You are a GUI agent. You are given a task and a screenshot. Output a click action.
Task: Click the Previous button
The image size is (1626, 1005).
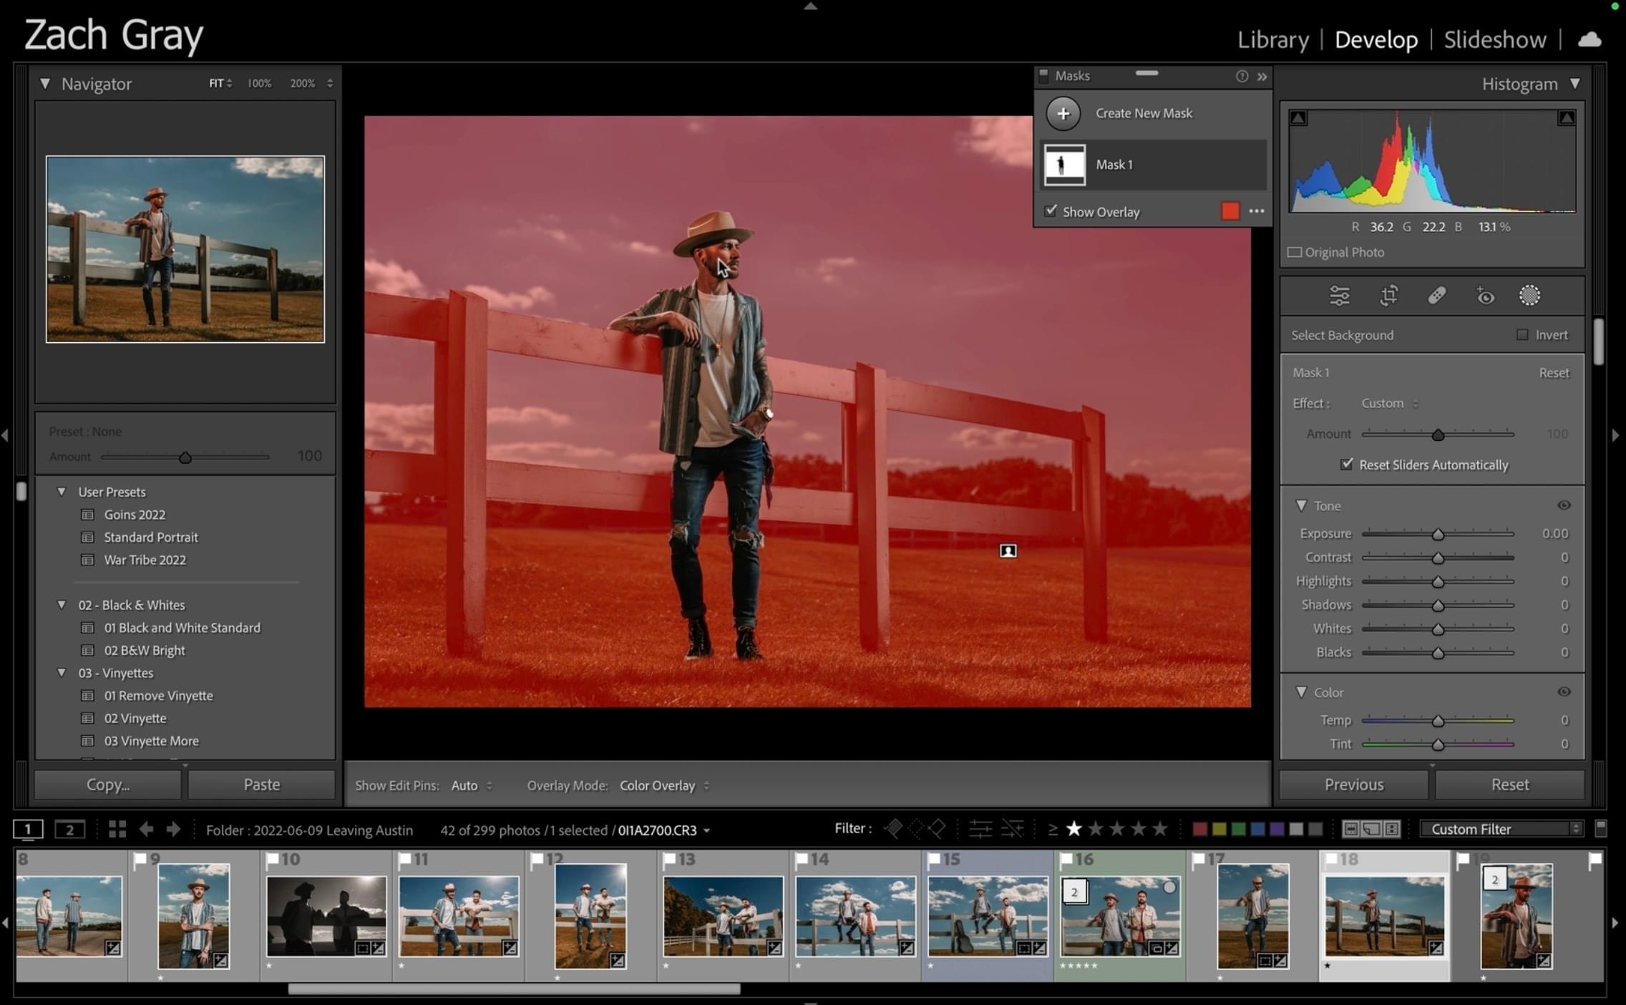pos(1353,785)
